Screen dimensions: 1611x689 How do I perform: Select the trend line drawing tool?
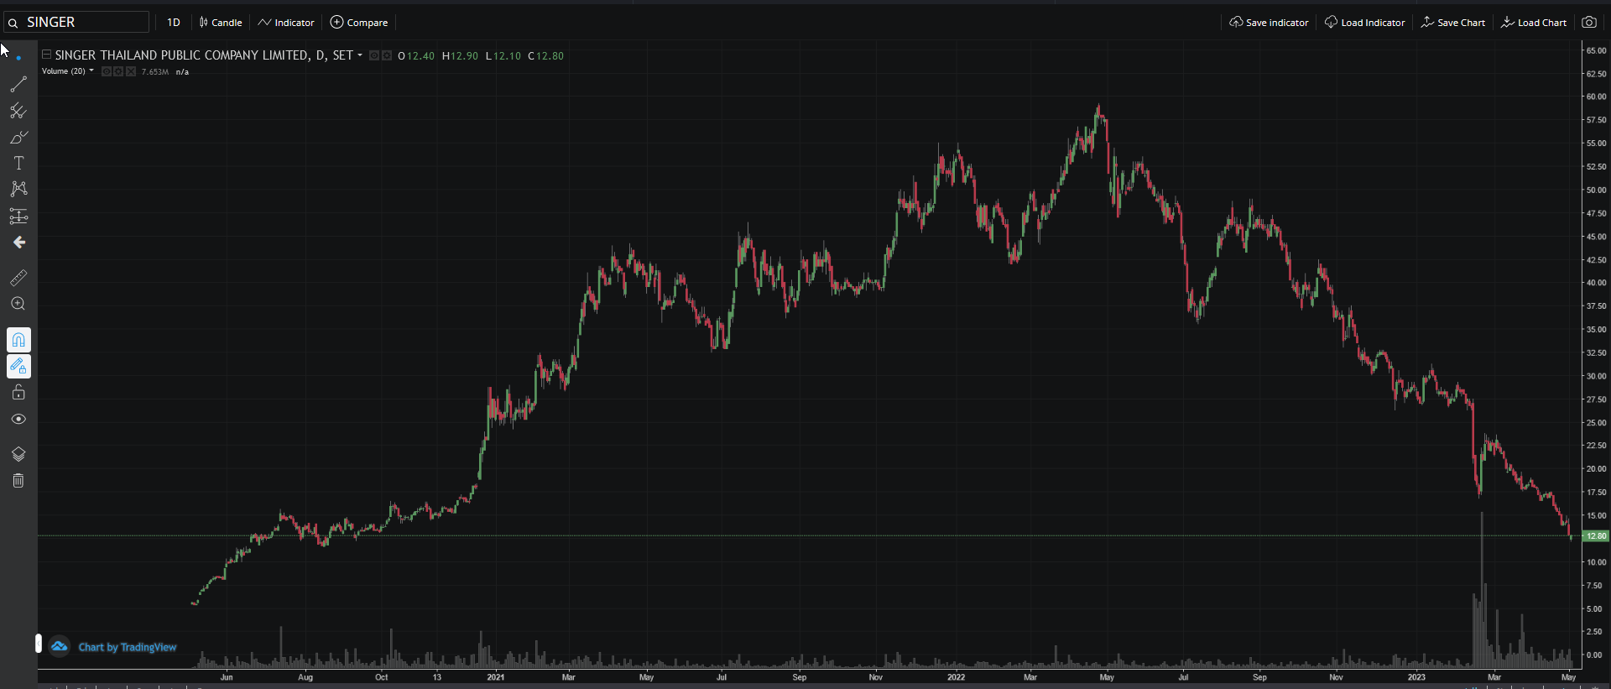pyautogui.click(x=18, y=84)
